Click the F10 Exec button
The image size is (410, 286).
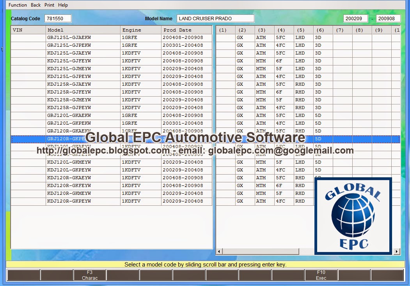tap(321, 275)
